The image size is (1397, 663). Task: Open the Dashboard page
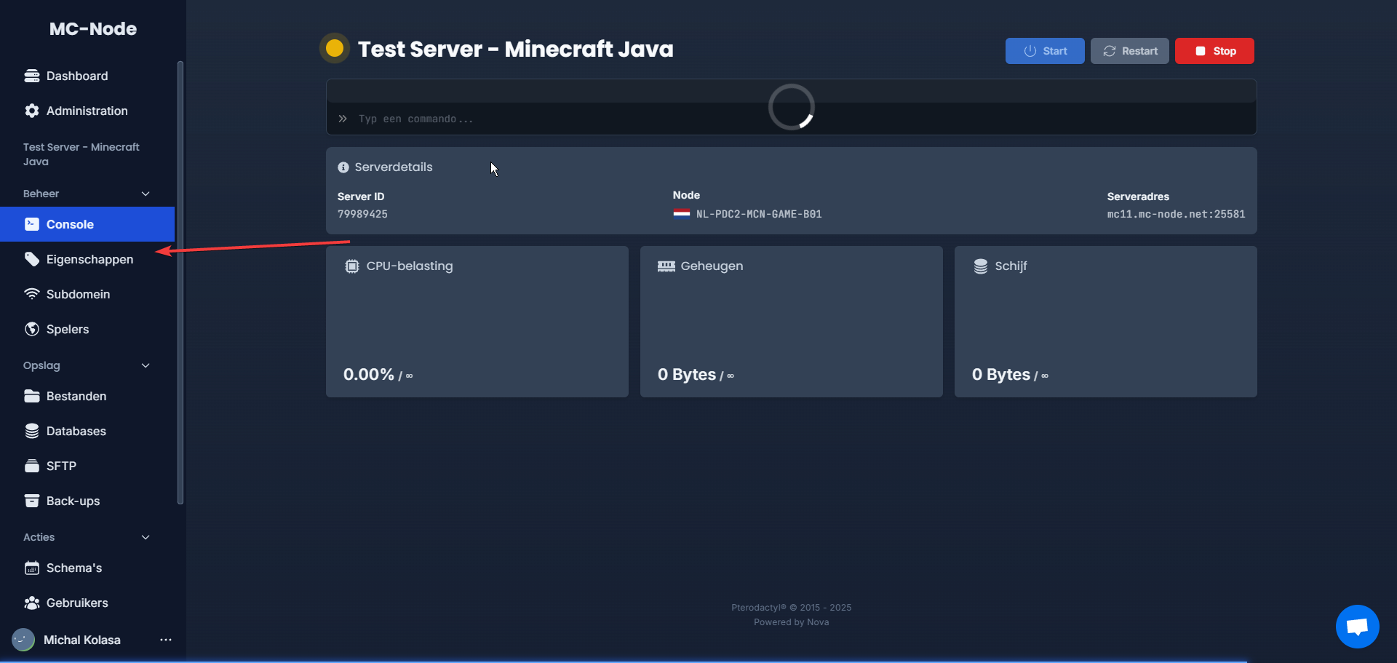click(87, 76)
